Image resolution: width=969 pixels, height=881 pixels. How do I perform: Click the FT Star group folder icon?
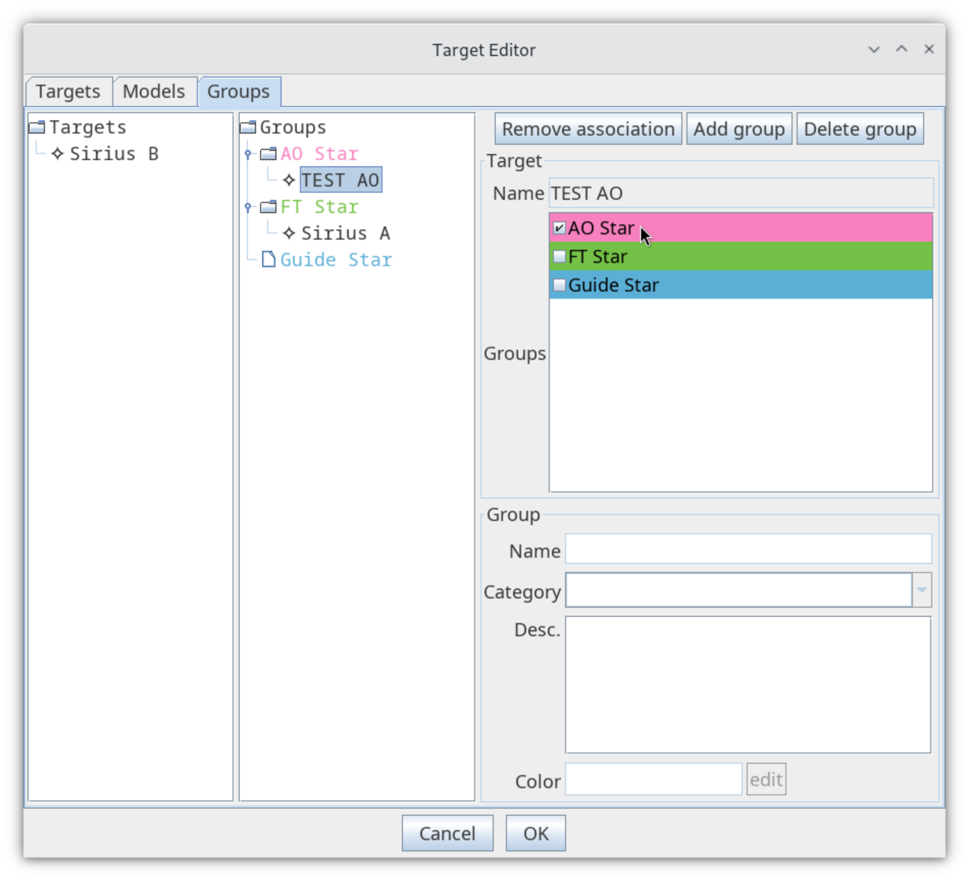[268, 206]
